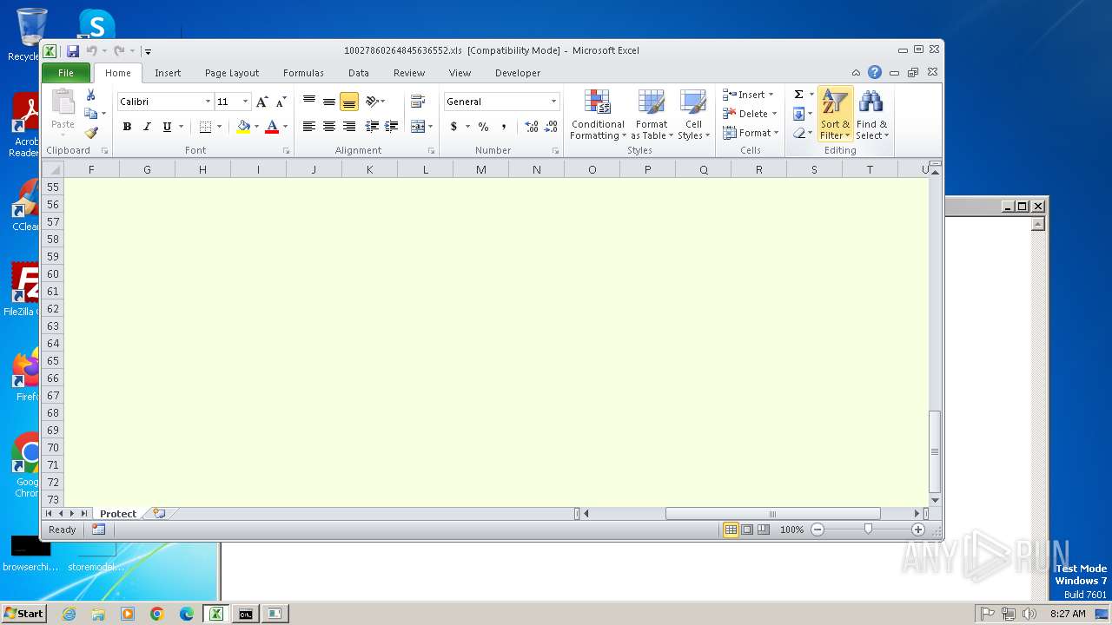The height and width of the screenshot is (625, 1112).
Task: Open Excel Help question mark
Action: coord(875,73)
